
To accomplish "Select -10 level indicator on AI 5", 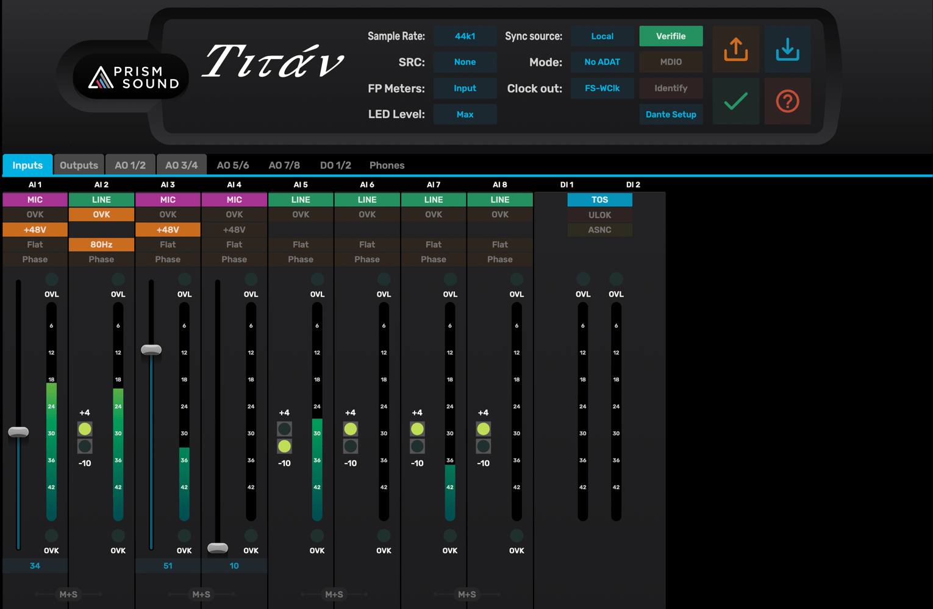I will (x=284, y=446).
